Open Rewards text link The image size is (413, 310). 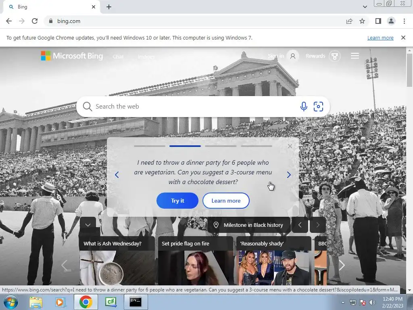coord(315,56)
